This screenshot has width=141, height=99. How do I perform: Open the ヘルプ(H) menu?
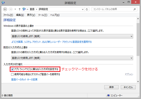(55, 15)
